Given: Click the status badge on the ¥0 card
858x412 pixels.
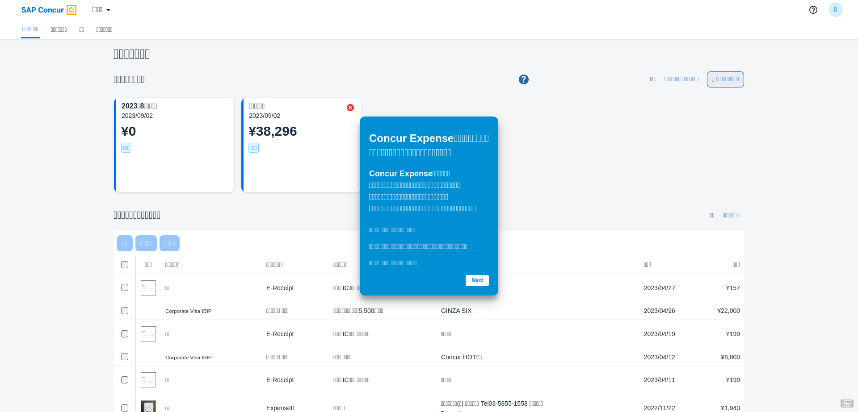Looking at the screenshot, I should coord(126,148).
